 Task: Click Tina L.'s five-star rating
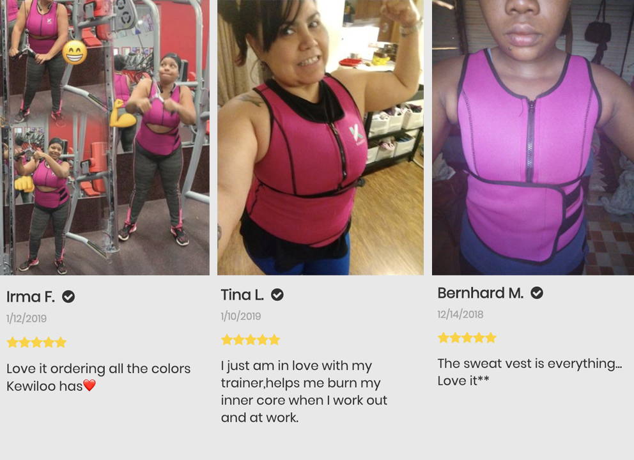251,339
